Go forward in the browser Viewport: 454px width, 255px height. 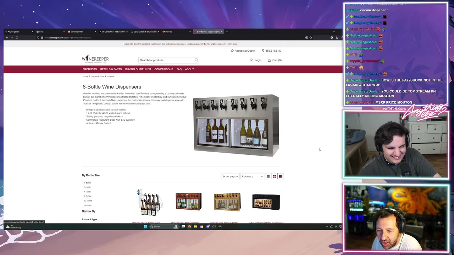(x=12, y=38)
